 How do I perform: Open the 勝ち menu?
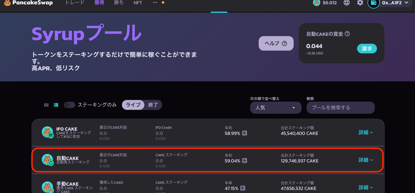pyautogui.click(x=119, y=3)
